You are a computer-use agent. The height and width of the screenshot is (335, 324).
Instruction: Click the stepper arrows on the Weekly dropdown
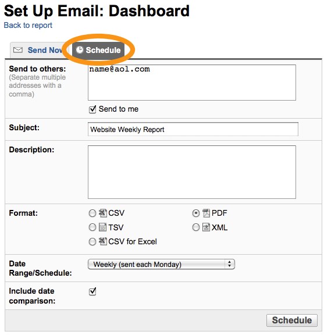click(x=229, y=264)
